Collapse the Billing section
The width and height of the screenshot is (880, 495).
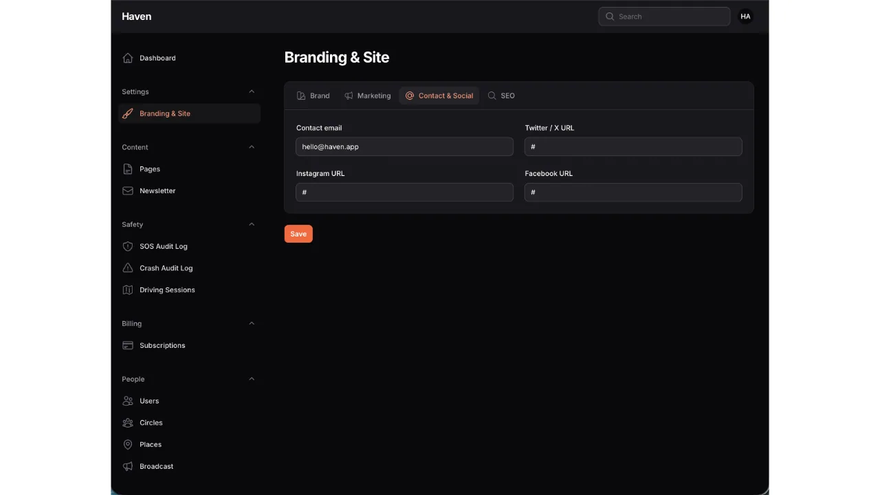(252, 323)
